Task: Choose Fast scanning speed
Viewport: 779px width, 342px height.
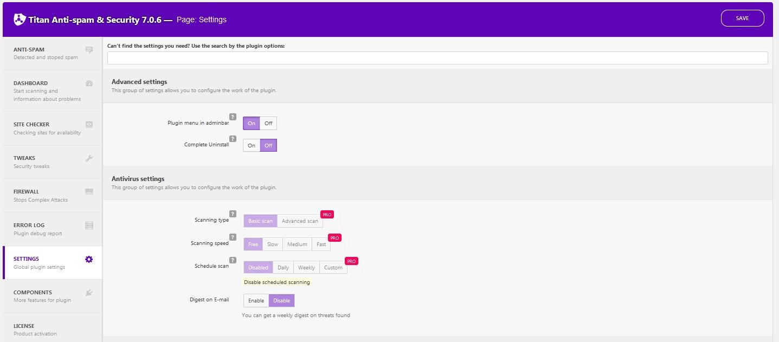Action: click(321, 244)
